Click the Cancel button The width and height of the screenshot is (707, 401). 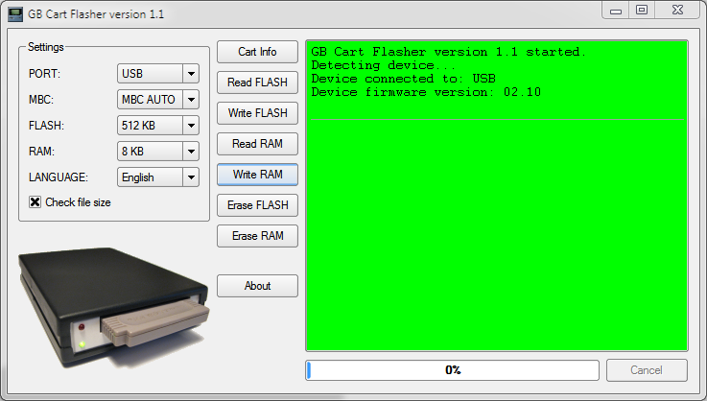click(x=647, y=370)
